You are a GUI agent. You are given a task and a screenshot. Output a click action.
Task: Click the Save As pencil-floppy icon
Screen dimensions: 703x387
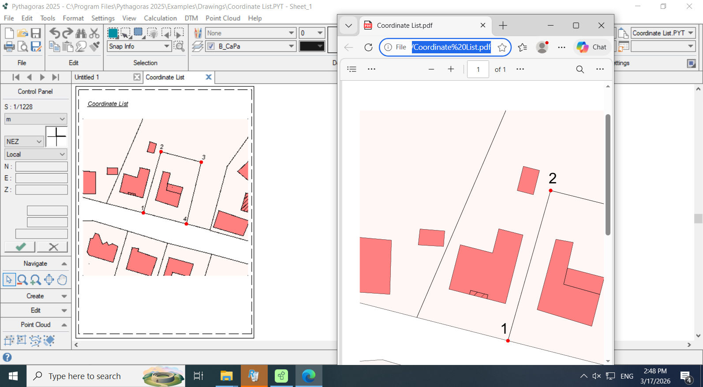(36, 46)
